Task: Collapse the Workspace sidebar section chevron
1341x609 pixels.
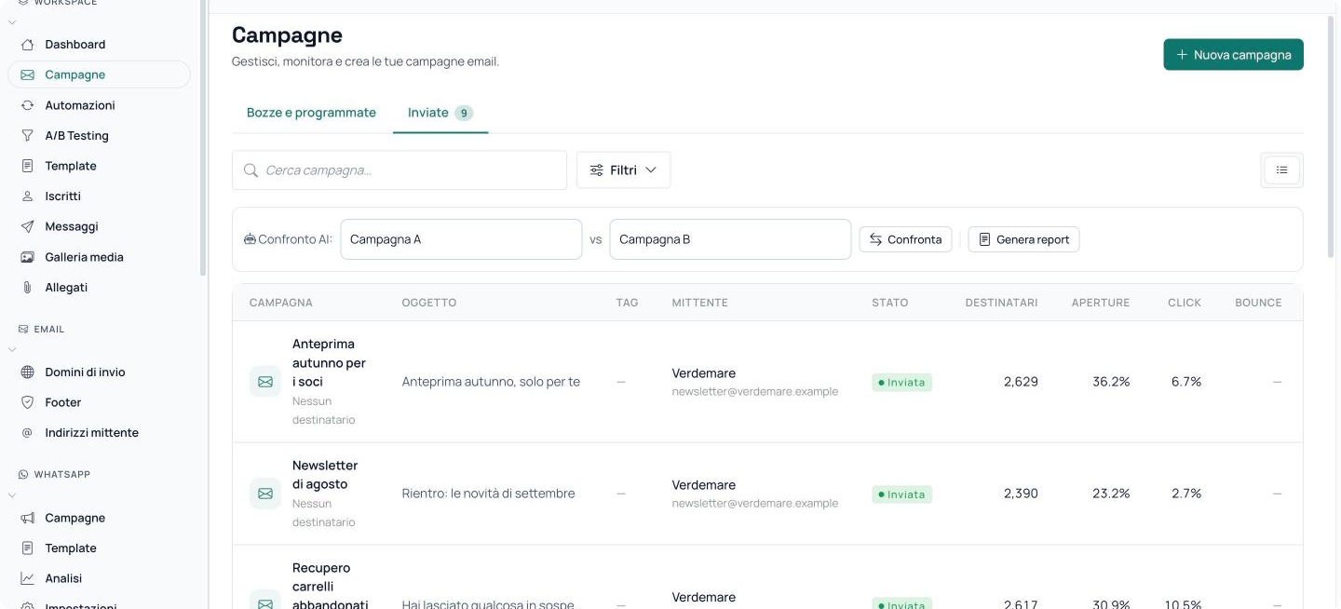Action: coord(12,21)
